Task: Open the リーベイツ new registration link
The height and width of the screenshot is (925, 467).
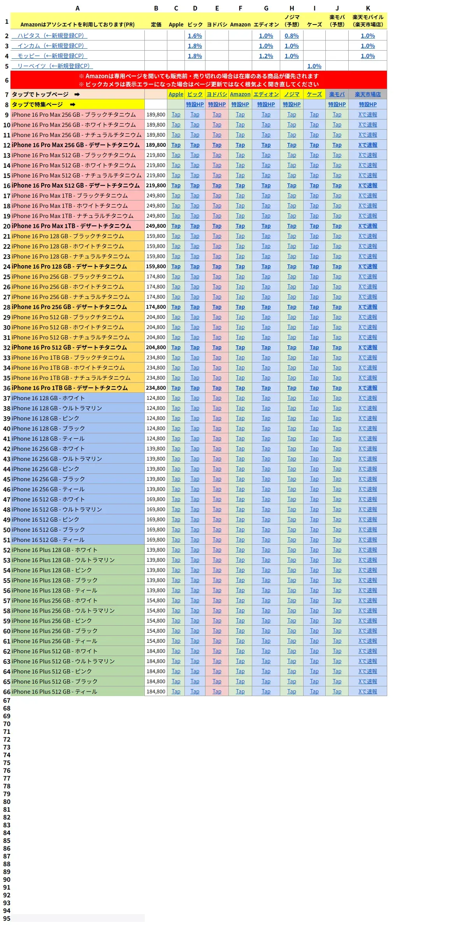Action: 52,66
